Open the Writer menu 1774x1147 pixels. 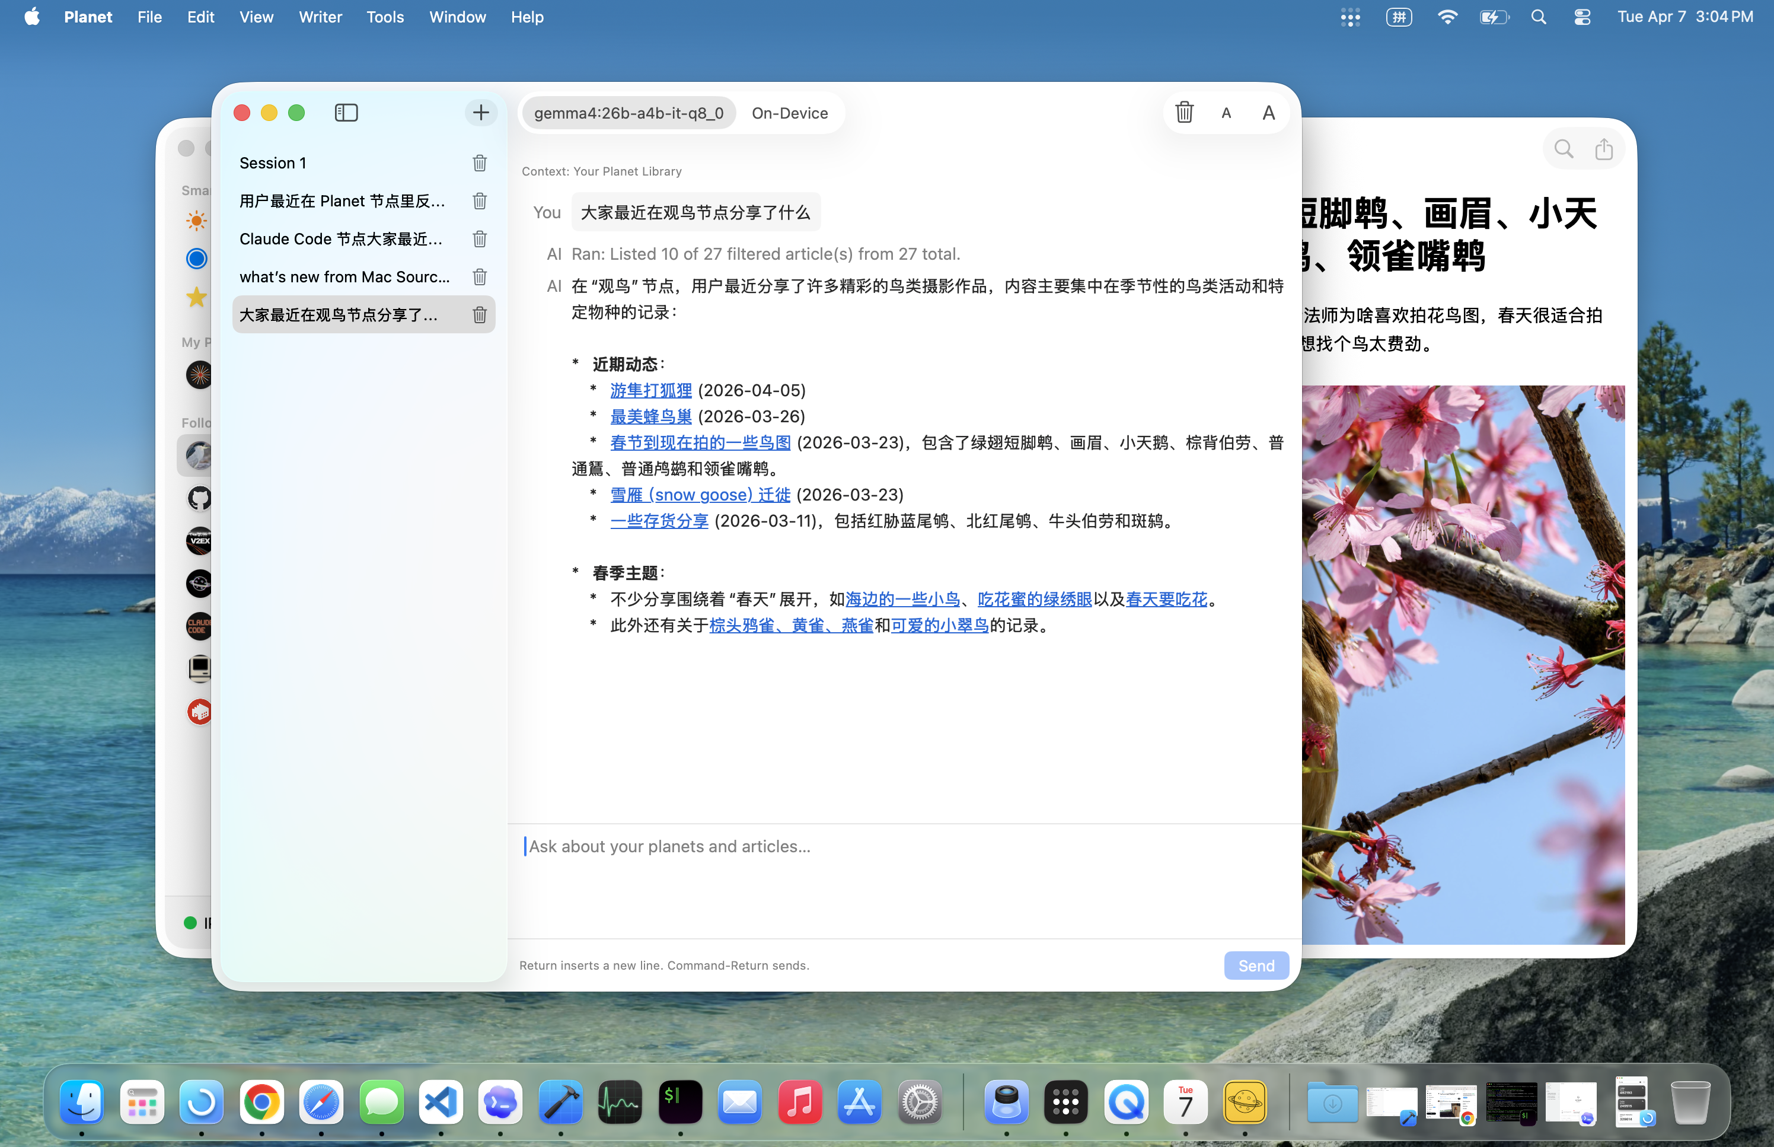tap(320, 17)
